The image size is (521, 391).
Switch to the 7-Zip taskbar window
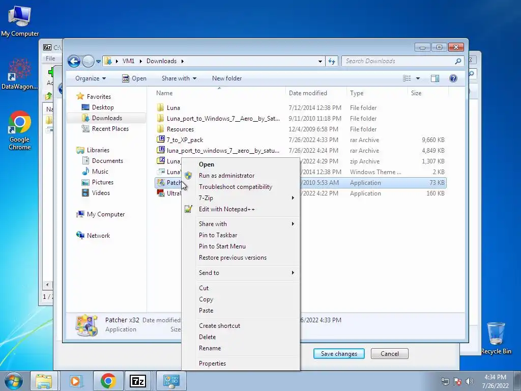point(138,381)
